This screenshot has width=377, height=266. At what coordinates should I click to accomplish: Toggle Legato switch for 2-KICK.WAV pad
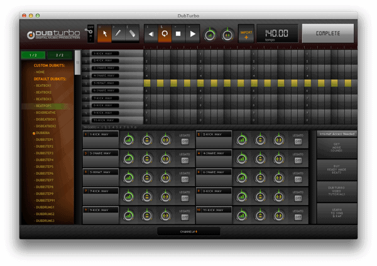(x=298, y=142)
